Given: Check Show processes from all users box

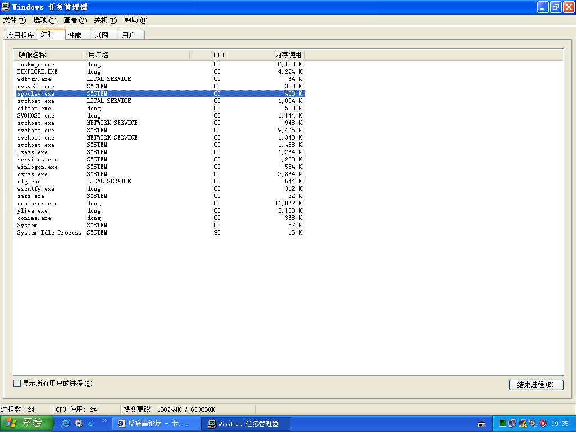Looking at the screenshot, I should pyautogui.click(x=17, y=384).
